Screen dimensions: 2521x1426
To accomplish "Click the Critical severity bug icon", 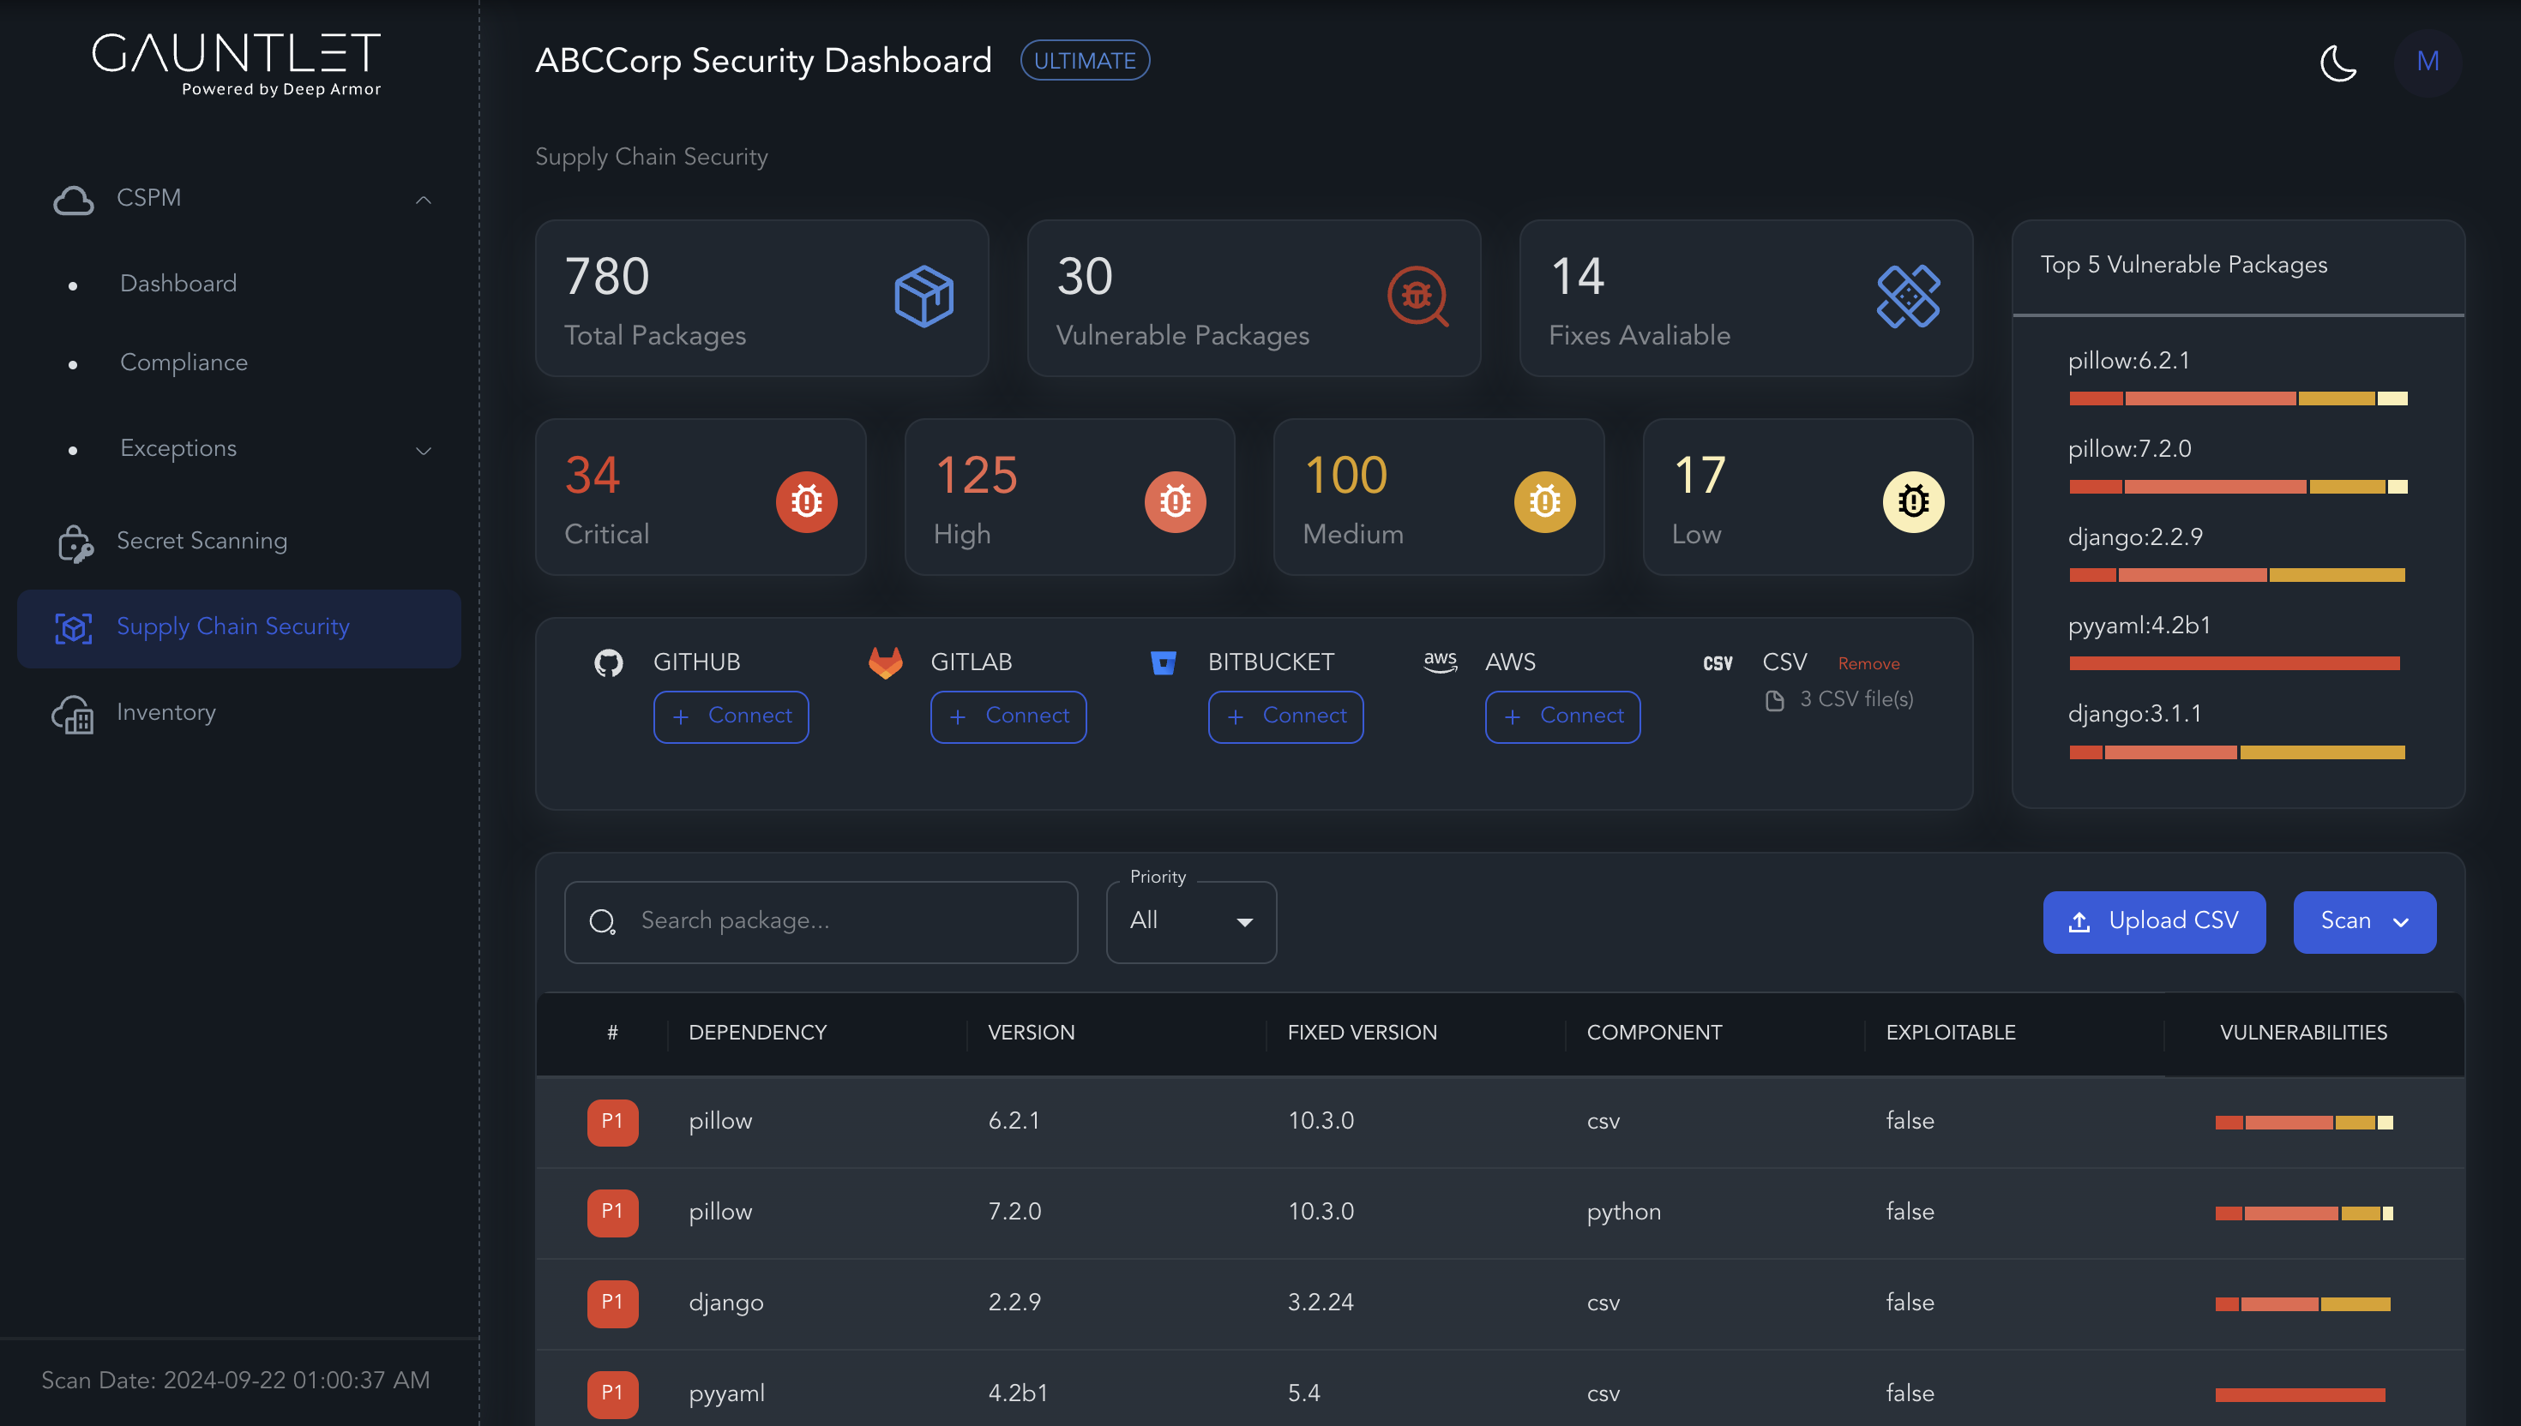I will pos(805,501).
